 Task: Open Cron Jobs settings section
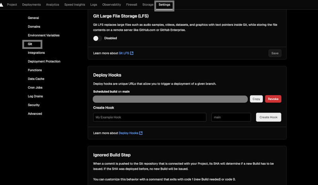(35, 88)
